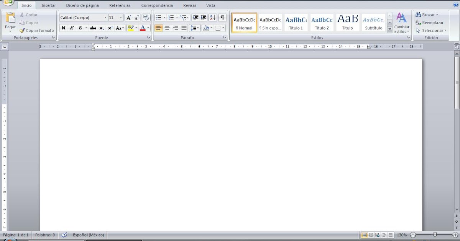Screen dimensions: 460x241
Task: Open the font name dropdown
Action: [x=105, y=17]
